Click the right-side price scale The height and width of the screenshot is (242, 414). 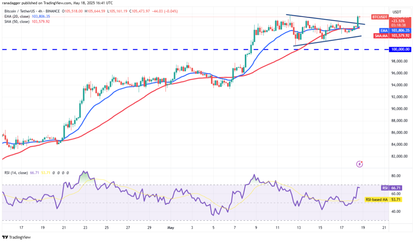pyautogui.click(x=401, y=108)
